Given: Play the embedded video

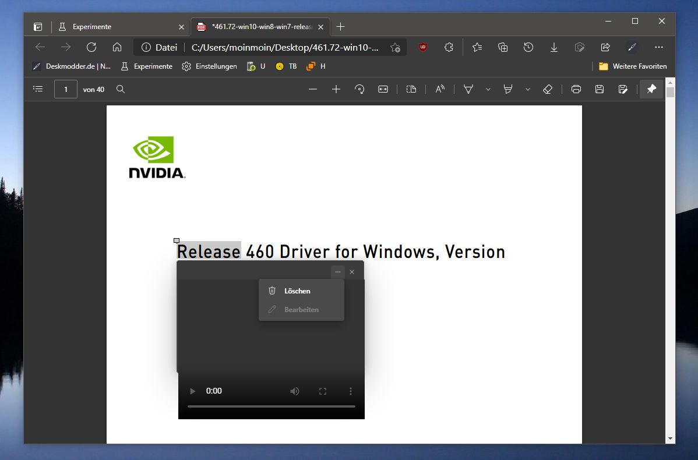Looking at the screenshot, I should point(192,391).
